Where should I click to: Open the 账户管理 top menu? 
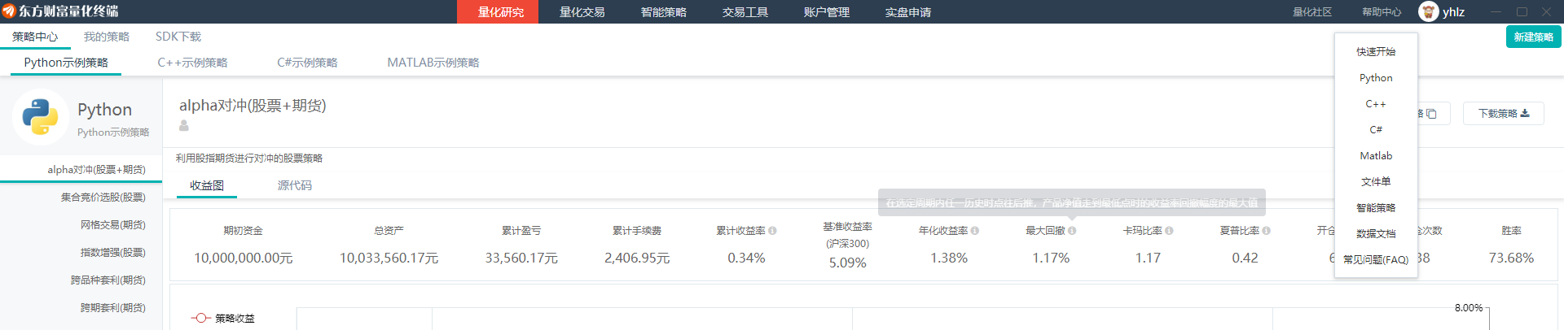click(x=826, y=11)
